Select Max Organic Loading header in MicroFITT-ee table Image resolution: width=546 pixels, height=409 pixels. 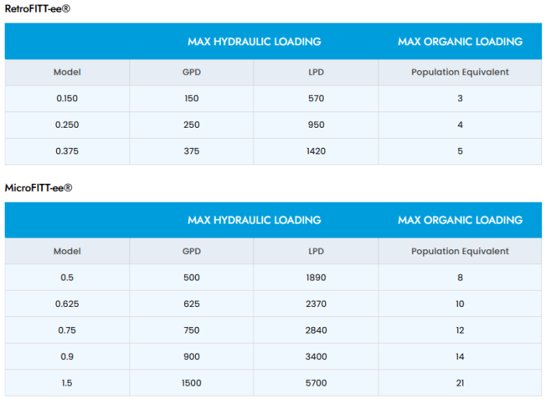coord(460,220)
